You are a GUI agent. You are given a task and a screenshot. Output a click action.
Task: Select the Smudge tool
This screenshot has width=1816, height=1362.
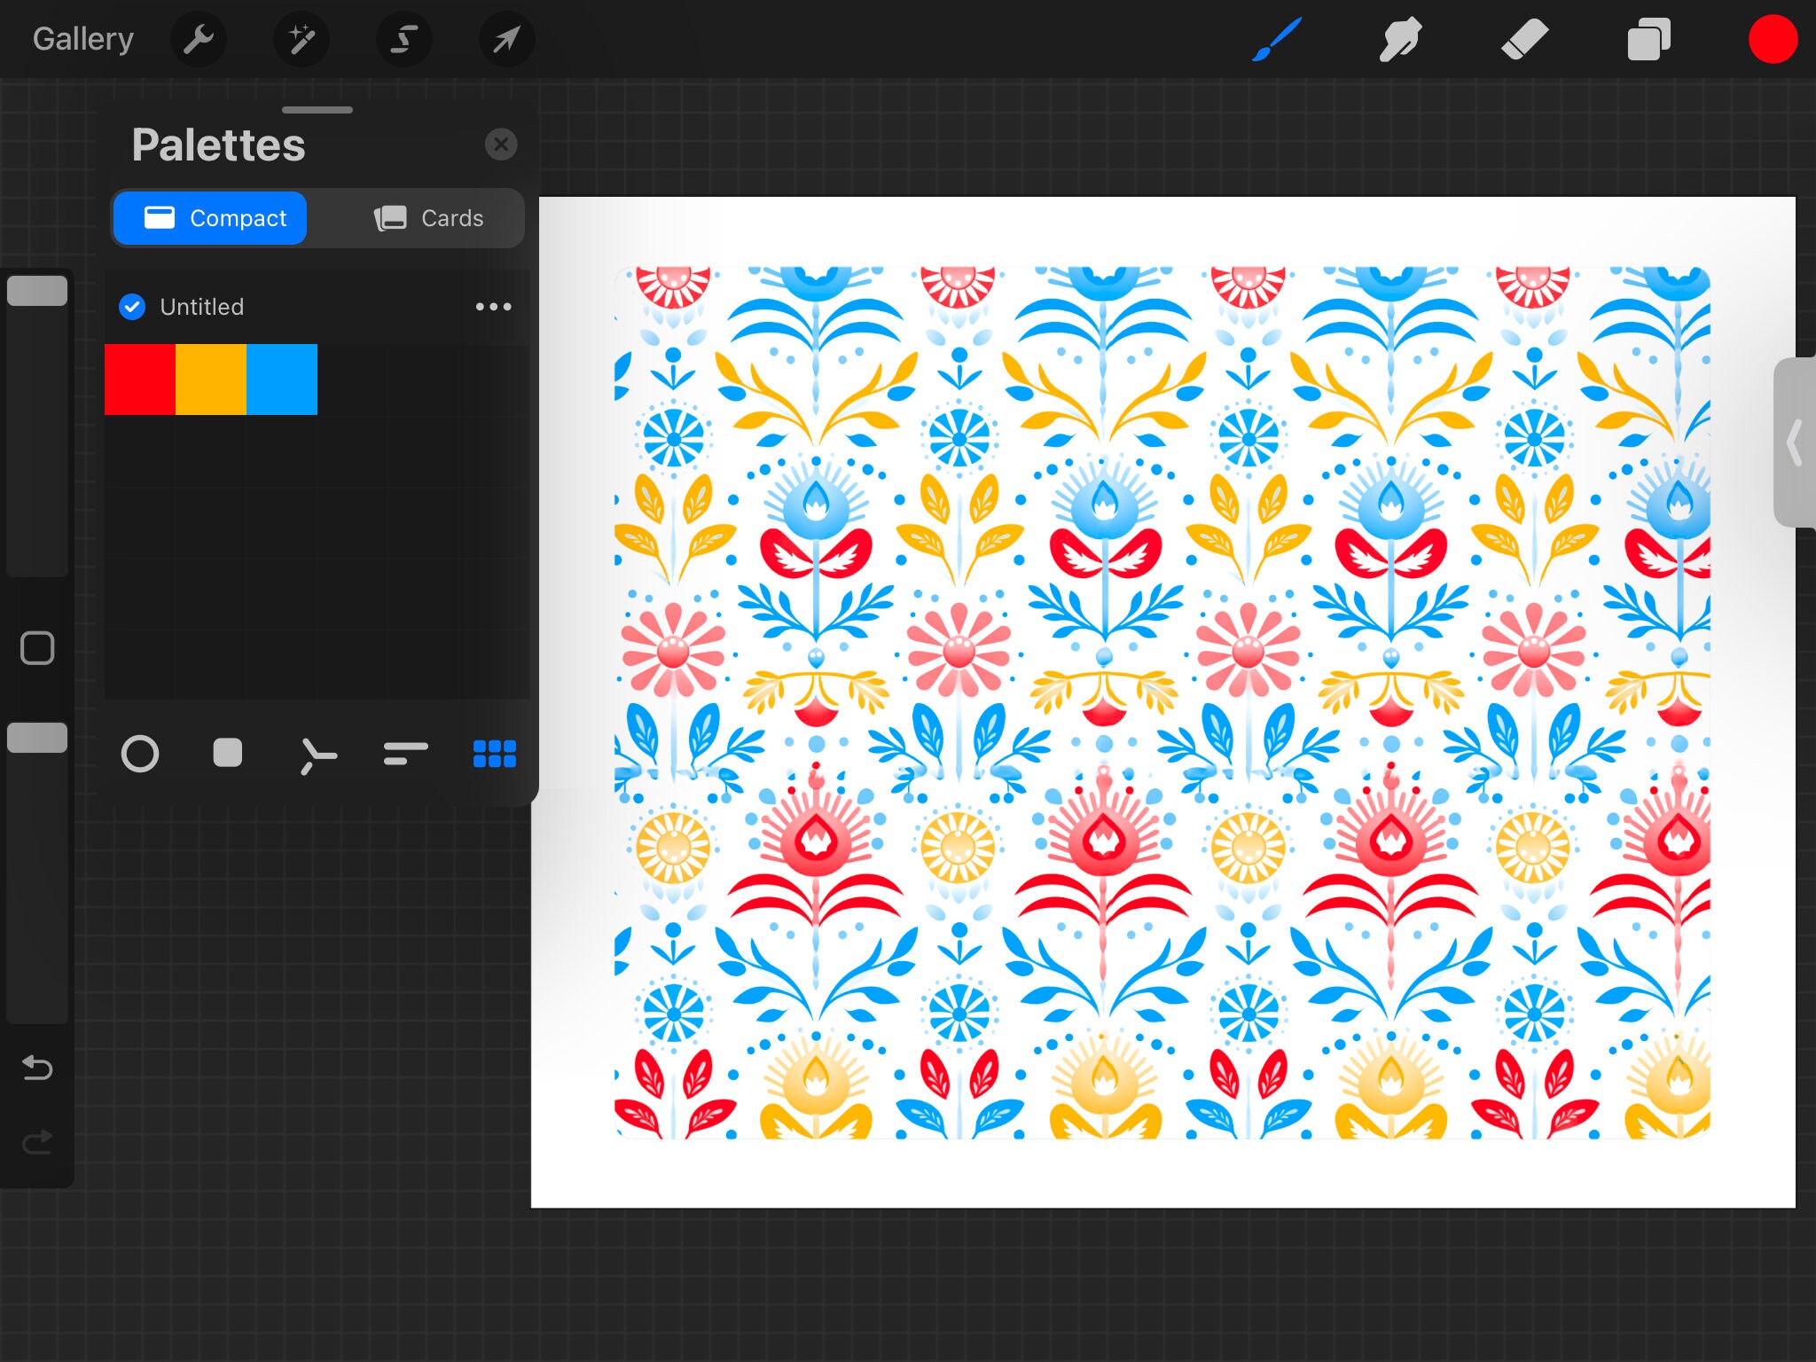click(1400, 39)
